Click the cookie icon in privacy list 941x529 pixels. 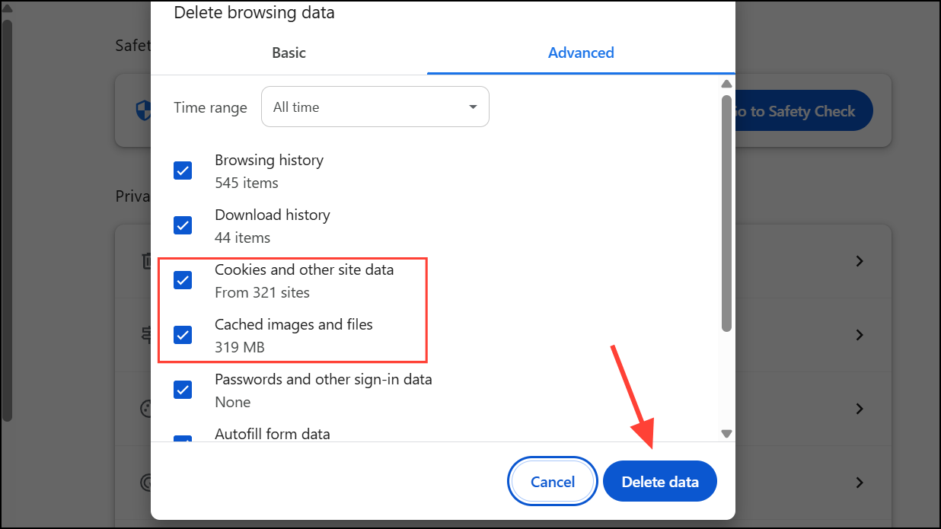(x=146, y=409)
